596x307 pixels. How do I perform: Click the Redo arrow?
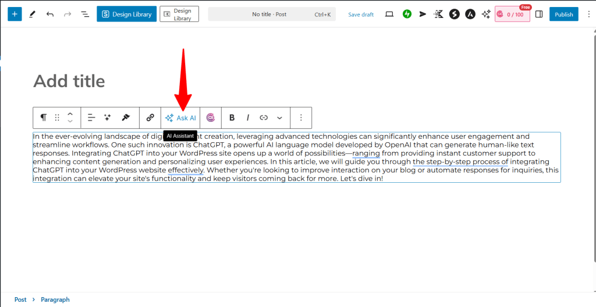point(68,15)
